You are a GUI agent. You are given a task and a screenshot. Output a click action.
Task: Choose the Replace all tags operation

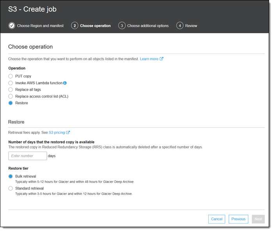[11, 90]
